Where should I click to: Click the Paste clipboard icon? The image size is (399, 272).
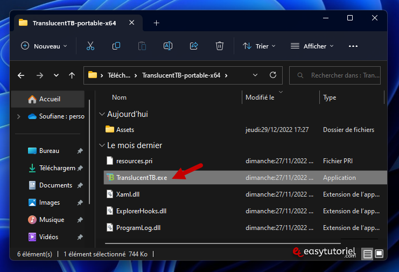tap(142, 46)
